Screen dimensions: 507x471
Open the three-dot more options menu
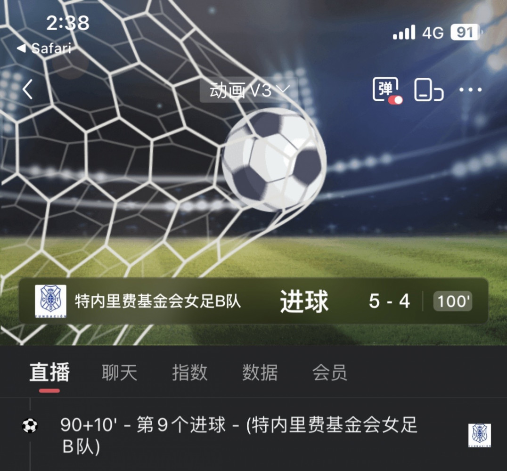point(470,89)
